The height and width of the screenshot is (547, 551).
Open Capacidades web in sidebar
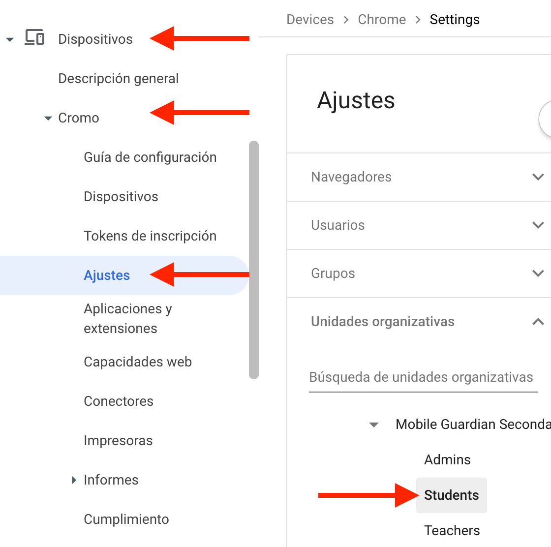(138, 362)
